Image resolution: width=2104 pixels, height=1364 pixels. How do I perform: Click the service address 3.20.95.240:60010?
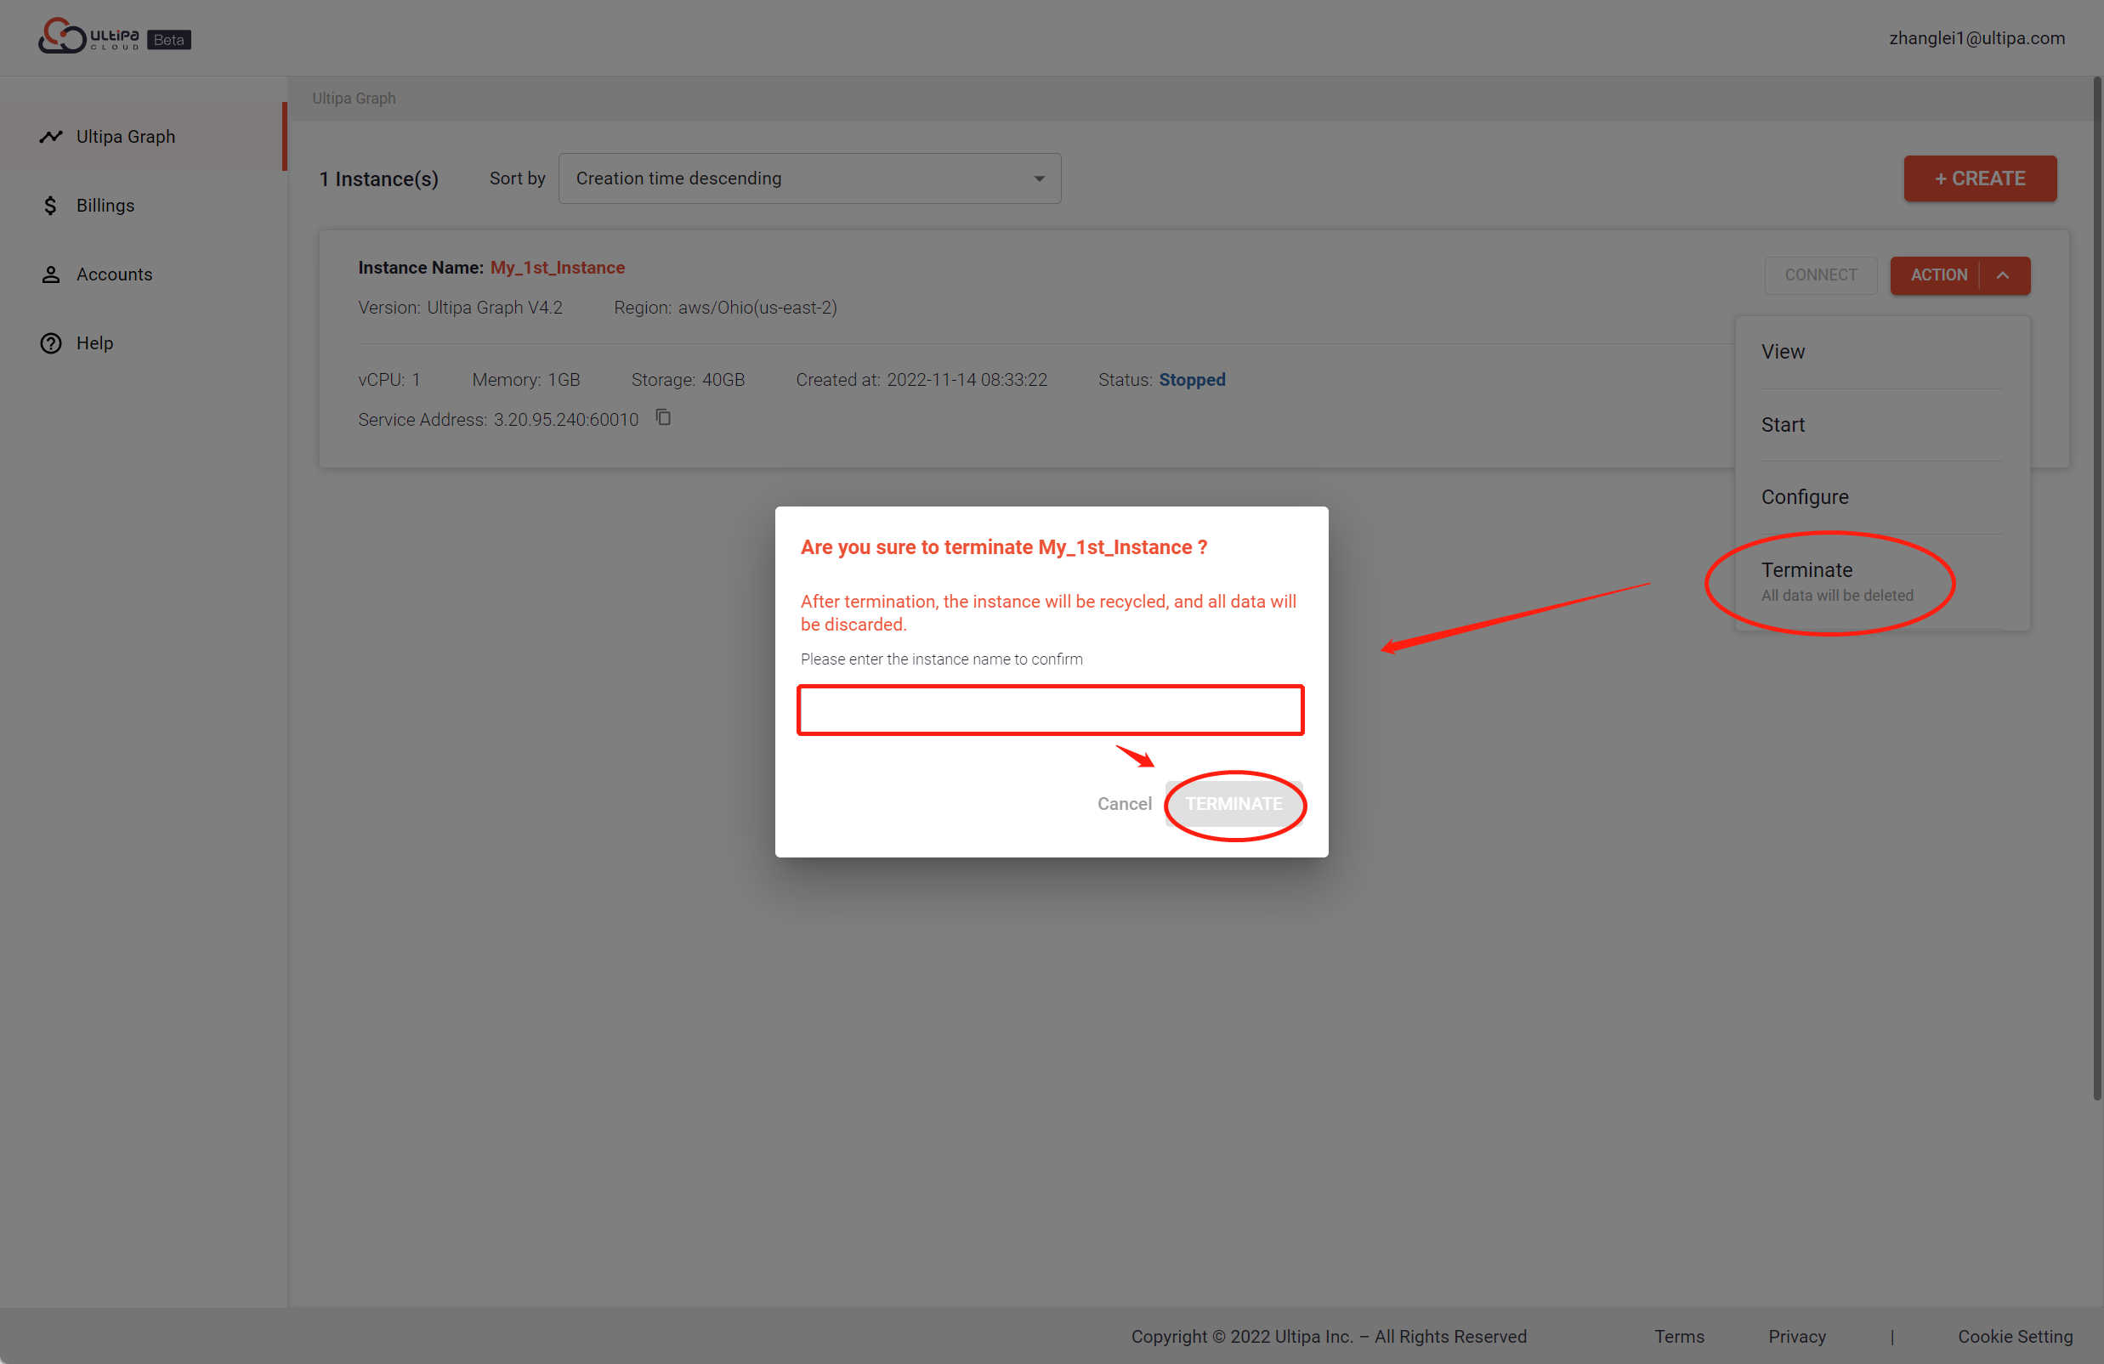[566, 419]
